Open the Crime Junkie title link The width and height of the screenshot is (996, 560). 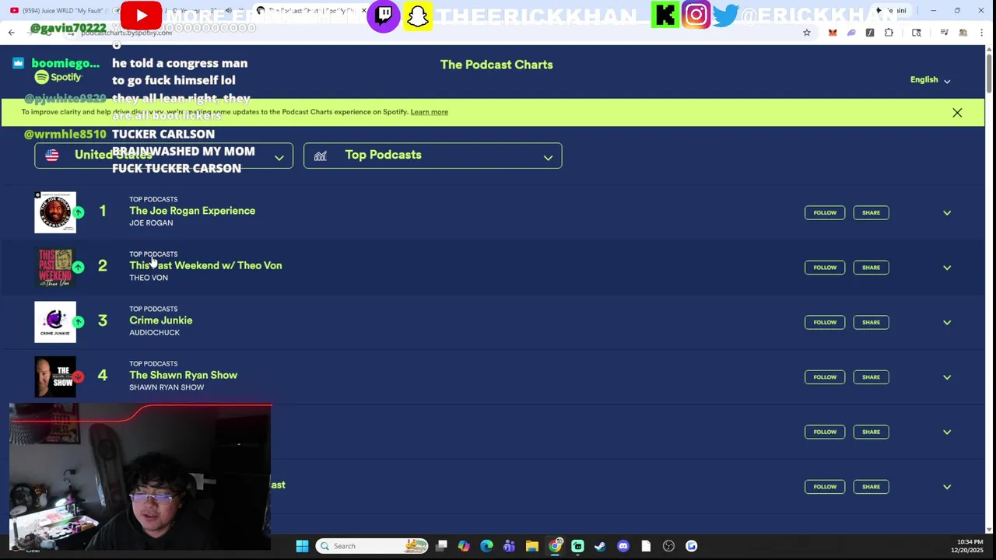(x=160, y=320)
